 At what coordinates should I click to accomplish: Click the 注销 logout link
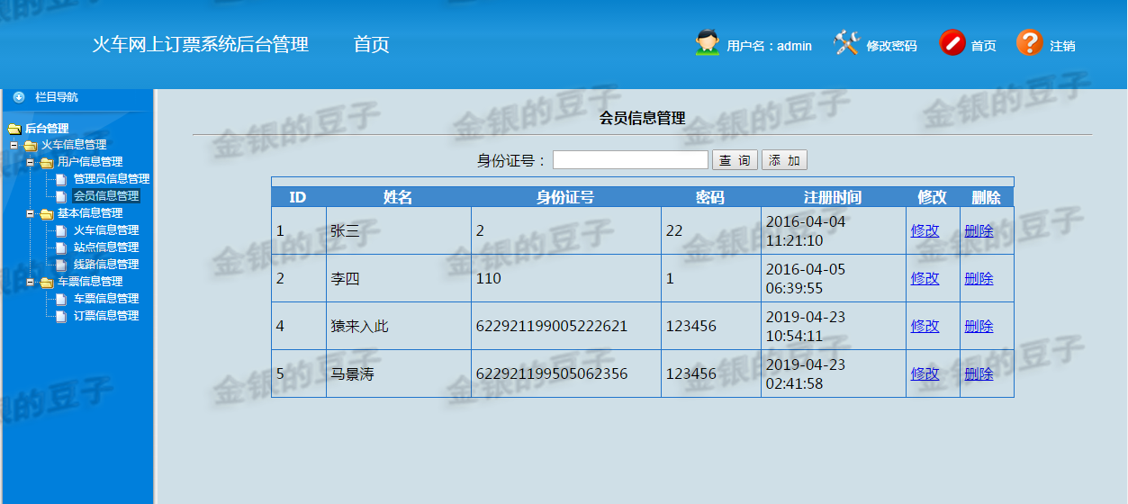point(1062,46)
